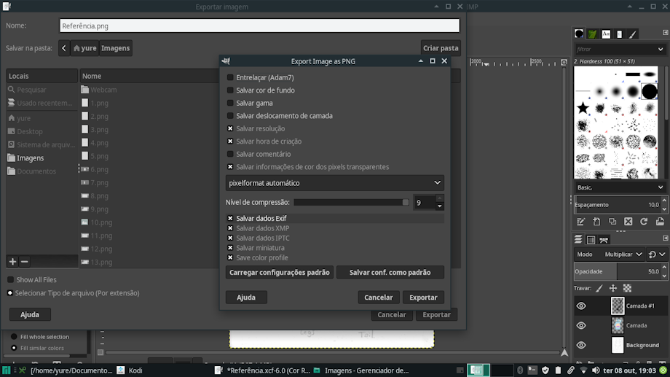Image resolution: width=670 pixels, height=377 pixels.
Task: Open Kodi from the taskbar
Action: pos(130,370)
